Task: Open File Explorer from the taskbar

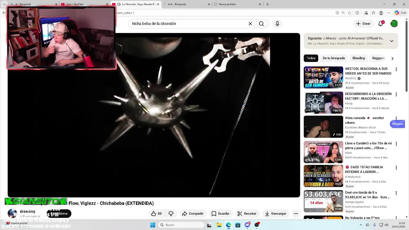Action: pos(219,225)
